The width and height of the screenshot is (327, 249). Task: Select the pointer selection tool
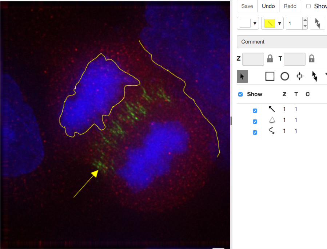click(x=242, y=76)
